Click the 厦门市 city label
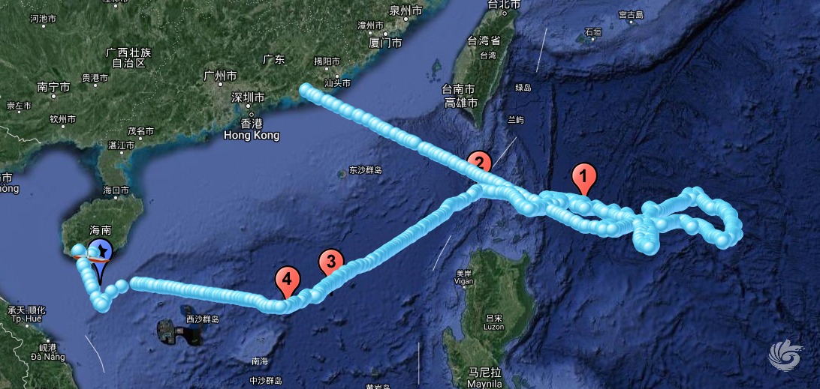This screenshot has width=820, height=389. 385,42
